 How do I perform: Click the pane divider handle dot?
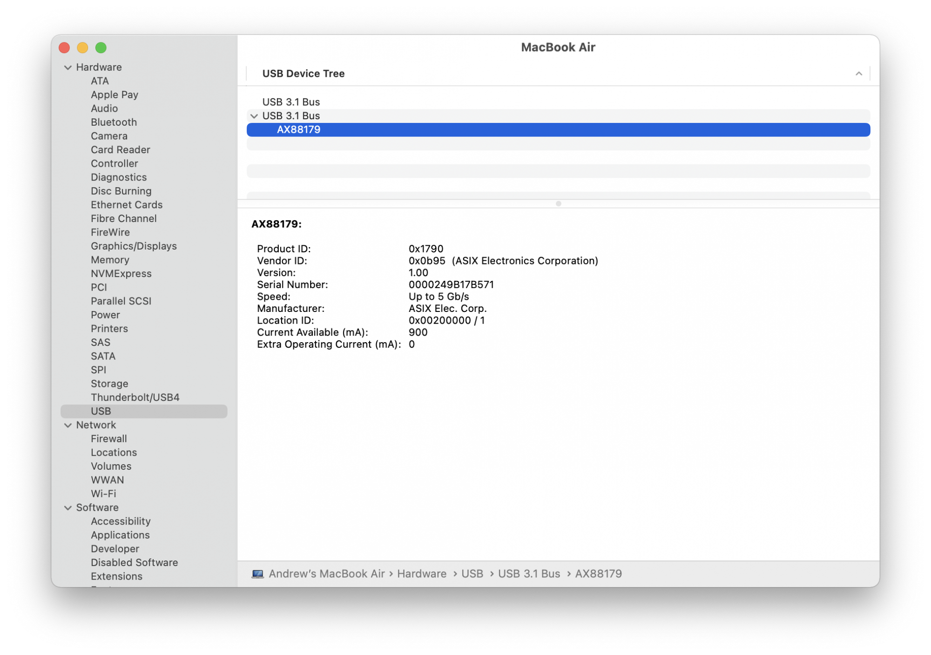[558, 203]
